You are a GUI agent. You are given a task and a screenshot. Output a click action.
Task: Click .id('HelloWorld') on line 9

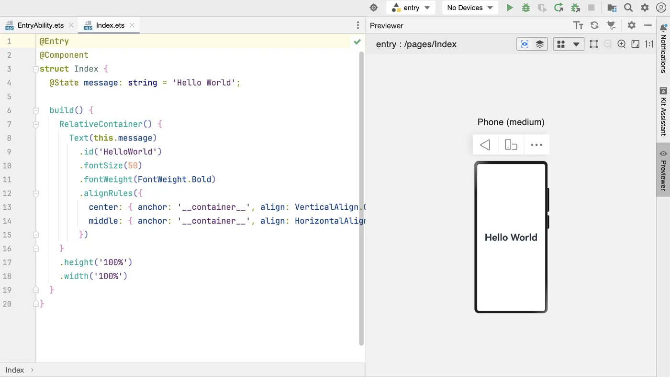click(121, 152)
